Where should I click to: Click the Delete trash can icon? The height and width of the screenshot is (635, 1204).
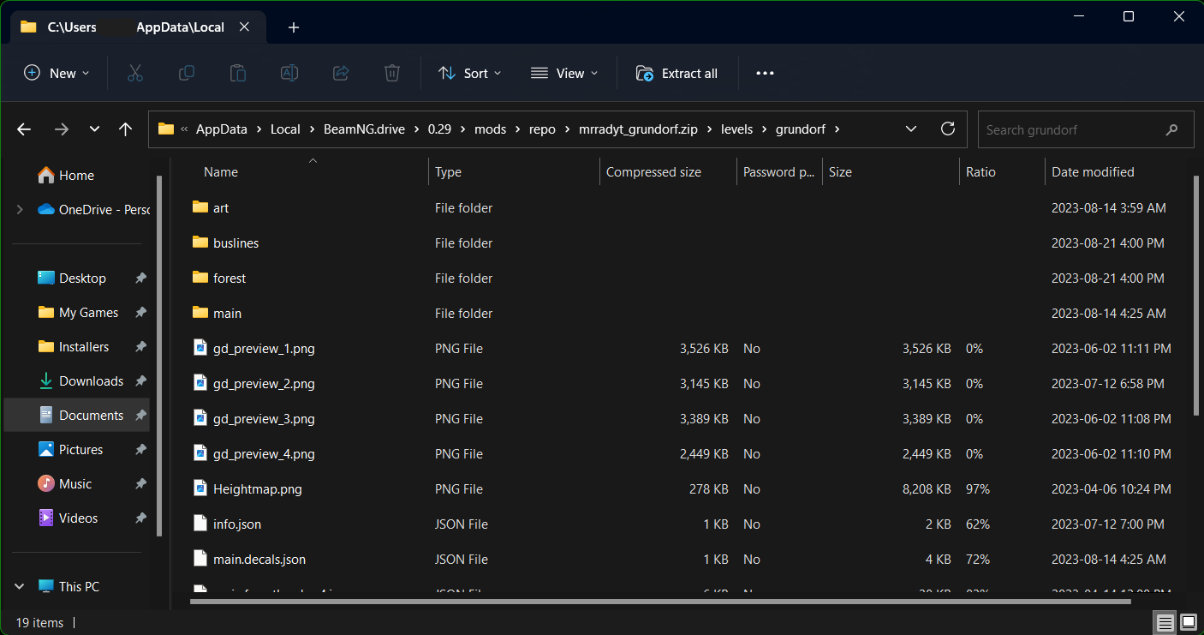click(392, 74)
